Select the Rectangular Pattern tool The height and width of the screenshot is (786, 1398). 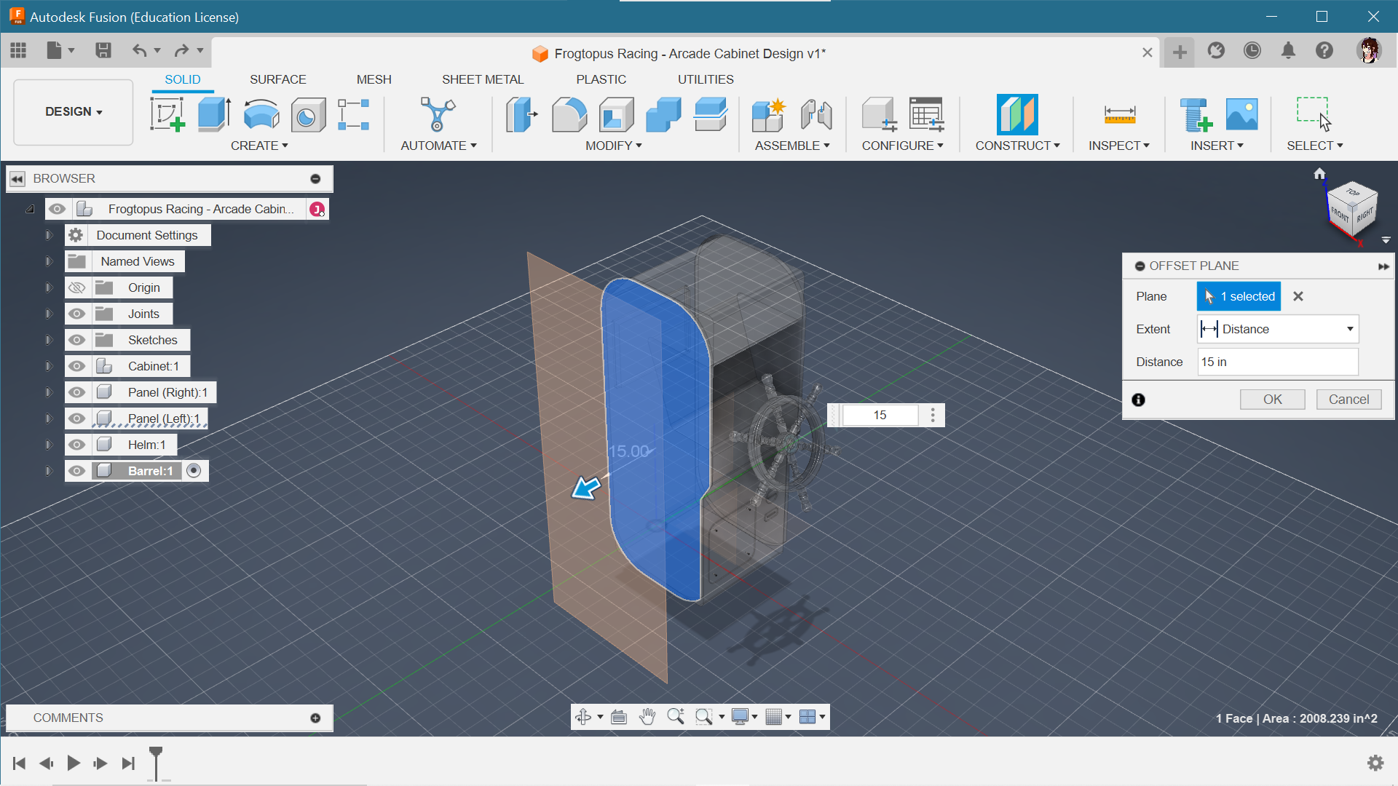(x=354, y=114)
